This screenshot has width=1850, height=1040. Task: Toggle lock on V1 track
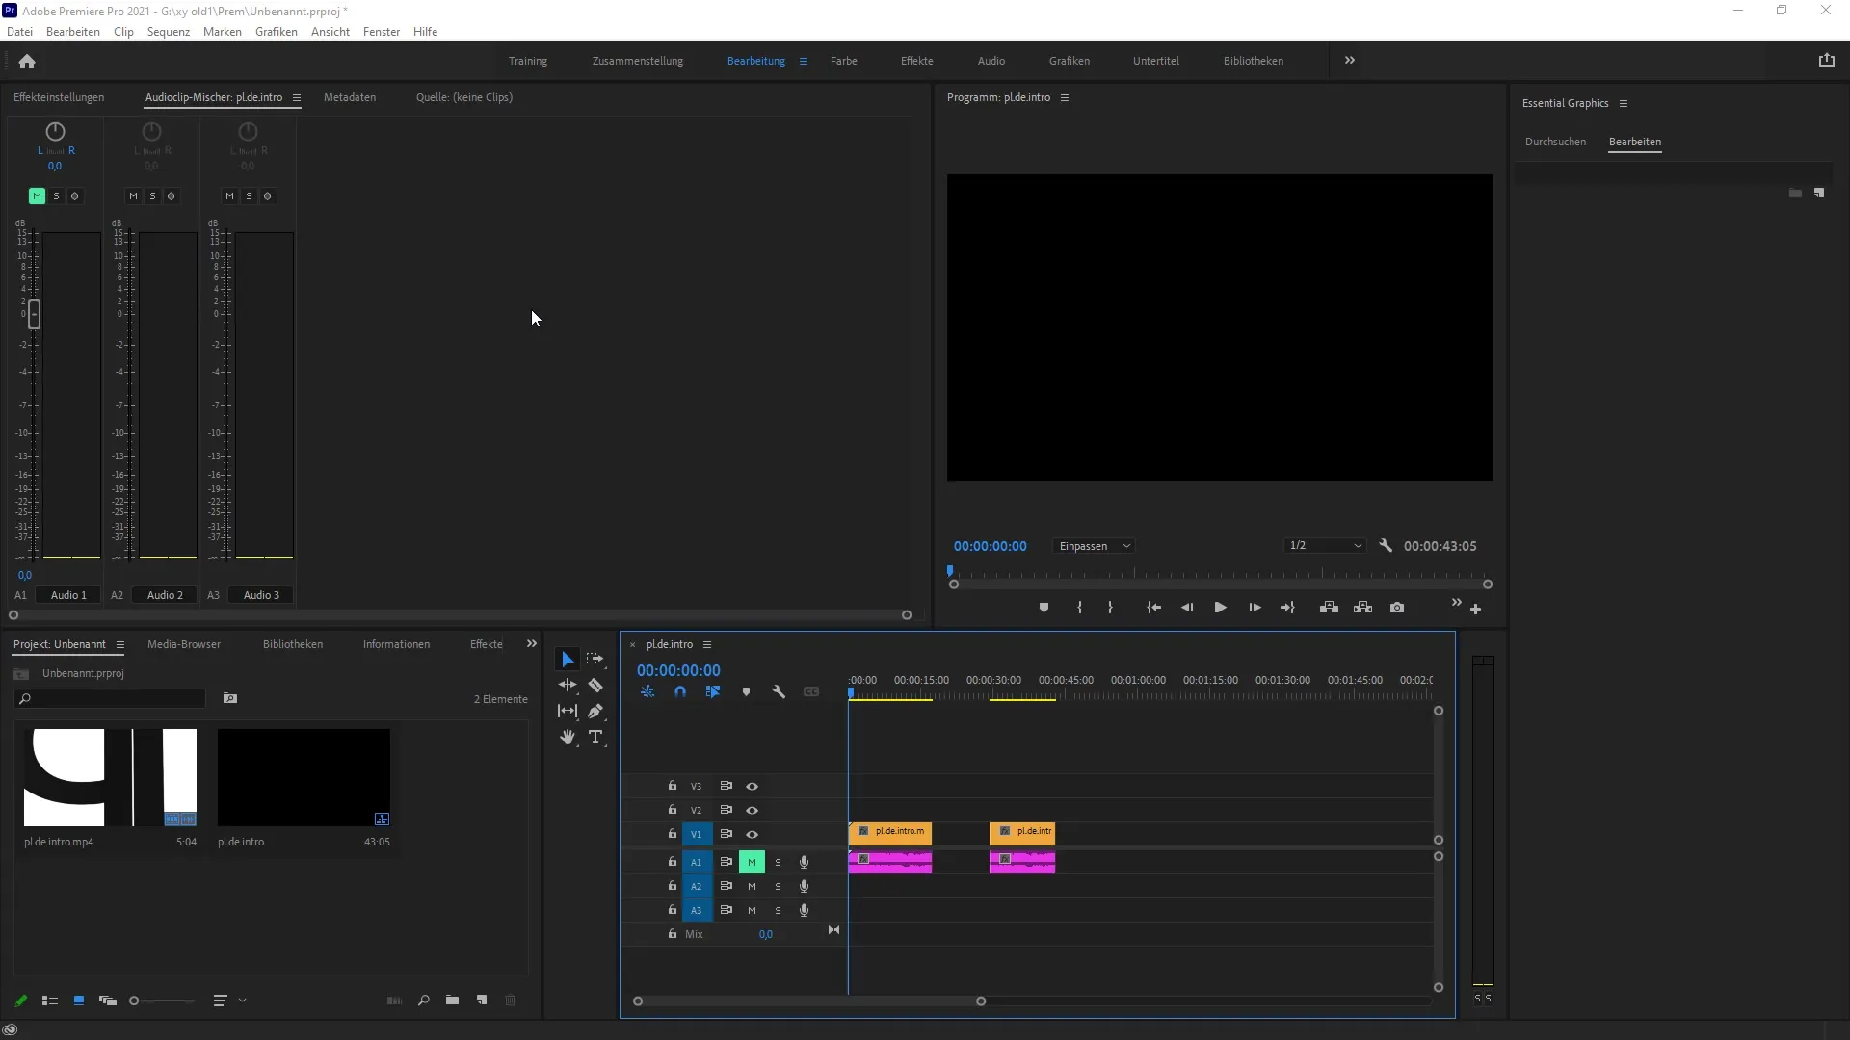(673, 834)
